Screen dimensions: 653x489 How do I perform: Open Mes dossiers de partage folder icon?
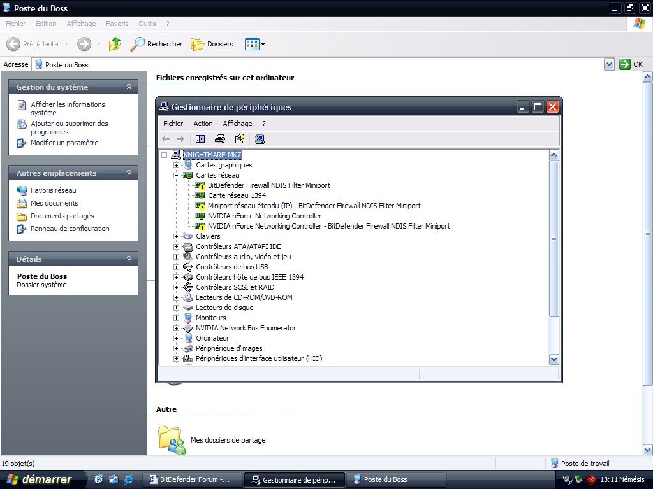(x=172, y=439)
